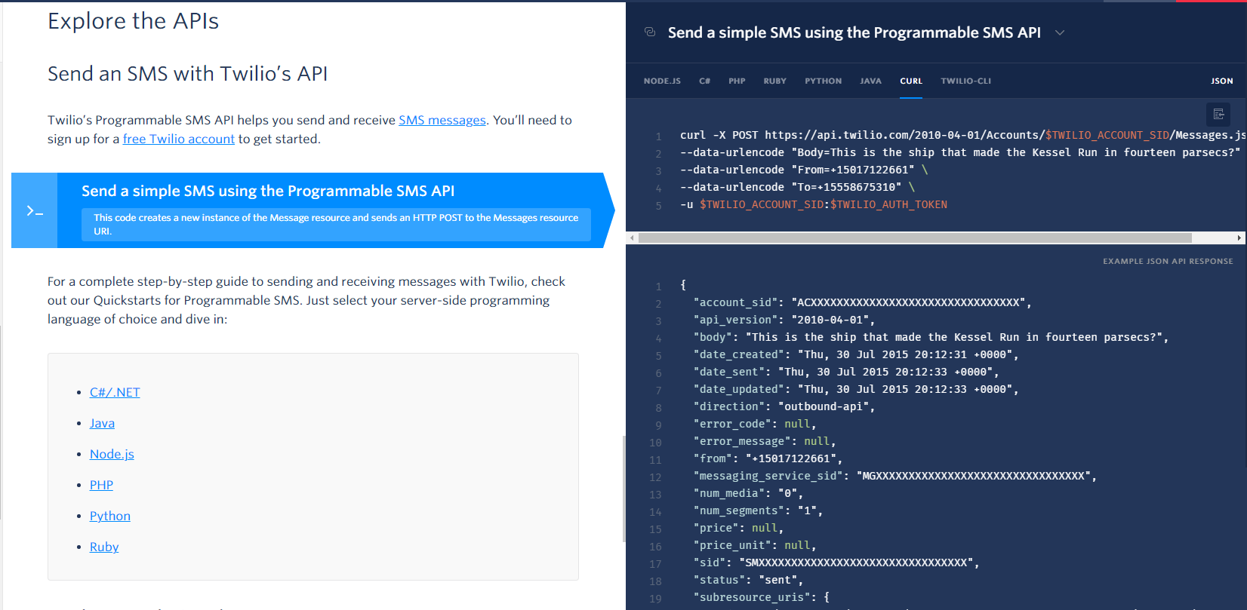Open the 'Send a simple SMS' sample title
Viewport: 1247px width, 610px height.
click(x=854, y=32)
